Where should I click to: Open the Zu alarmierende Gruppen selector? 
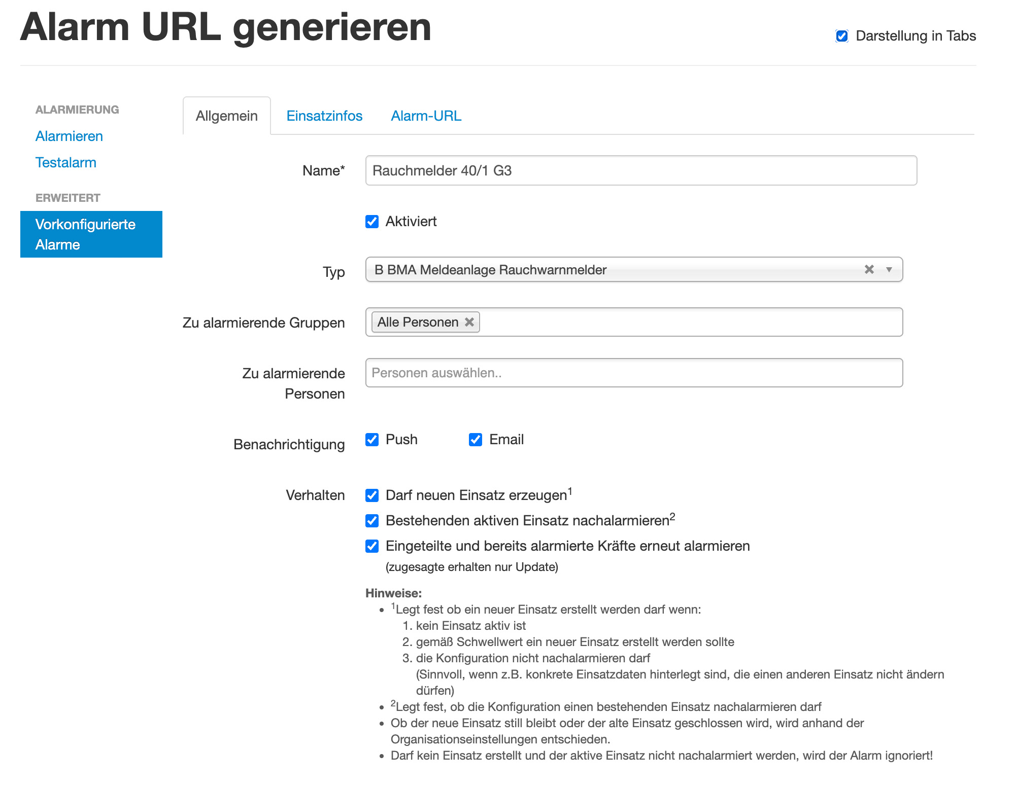tap(690, 322)
